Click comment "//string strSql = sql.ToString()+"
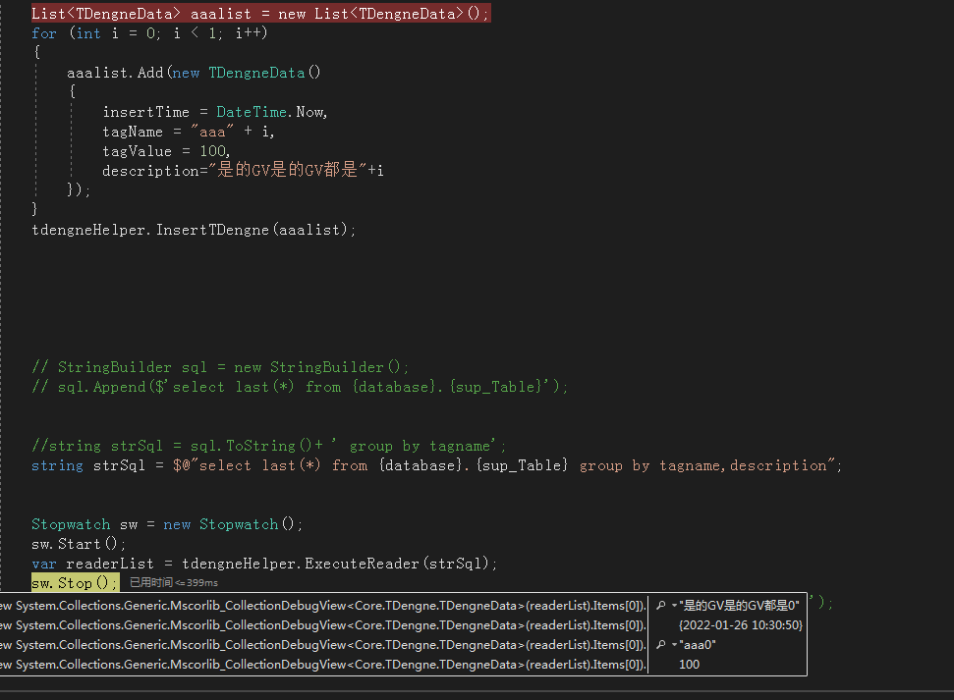954x700 pixels. click(x=268, y=446)
